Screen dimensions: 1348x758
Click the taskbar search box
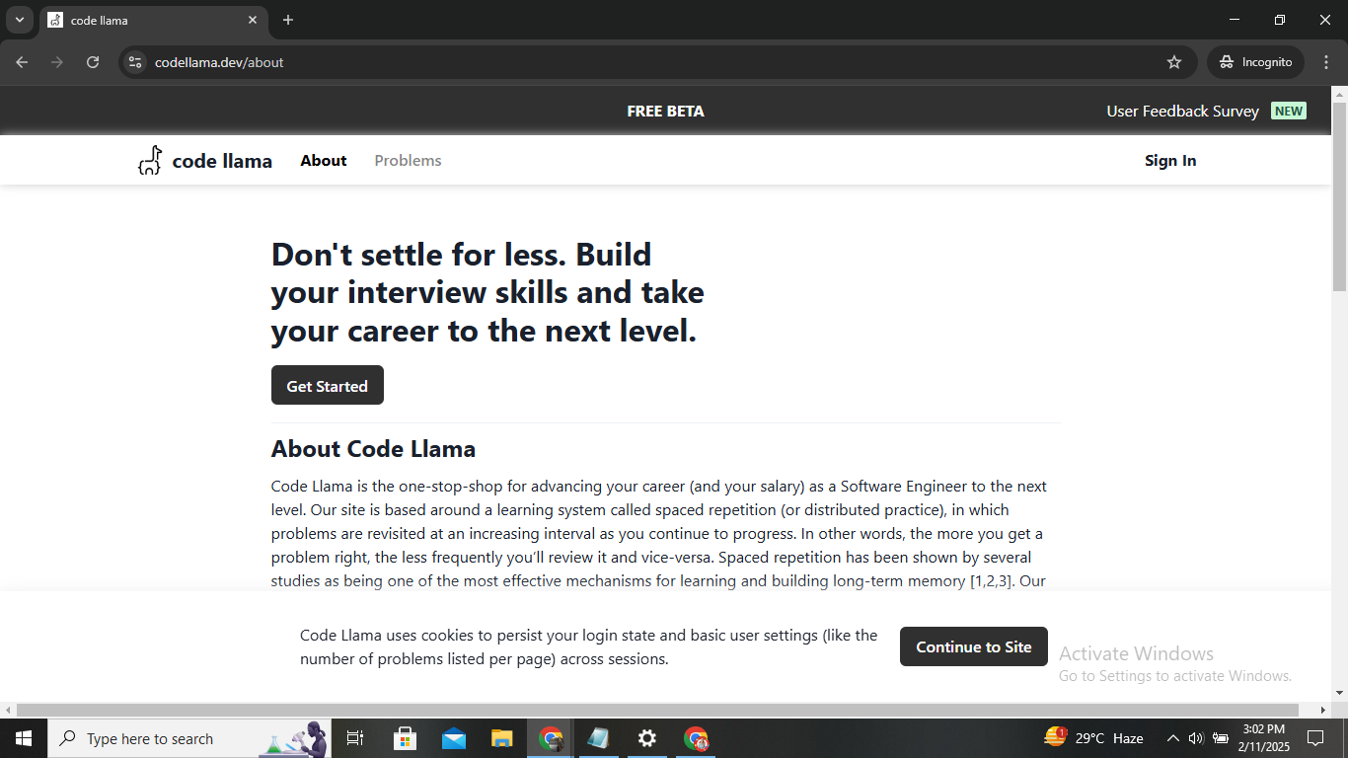189,738
